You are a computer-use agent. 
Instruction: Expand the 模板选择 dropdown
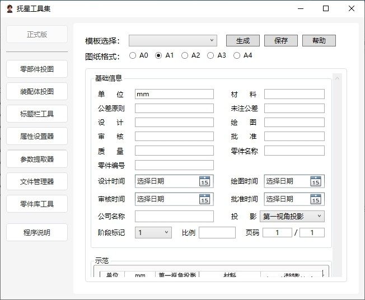(x=172, y=40)
